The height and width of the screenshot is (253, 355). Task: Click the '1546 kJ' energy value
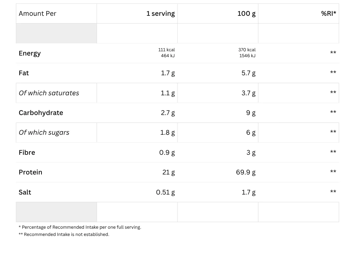[247, 56]
